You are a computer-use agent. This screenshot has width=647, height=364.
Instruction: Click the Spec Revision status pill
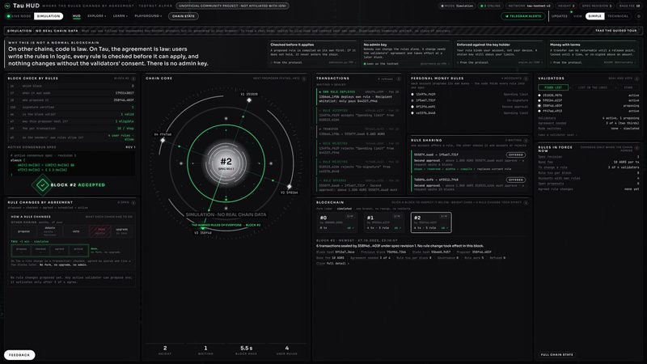pyautogui.click(x=597, y=6)
